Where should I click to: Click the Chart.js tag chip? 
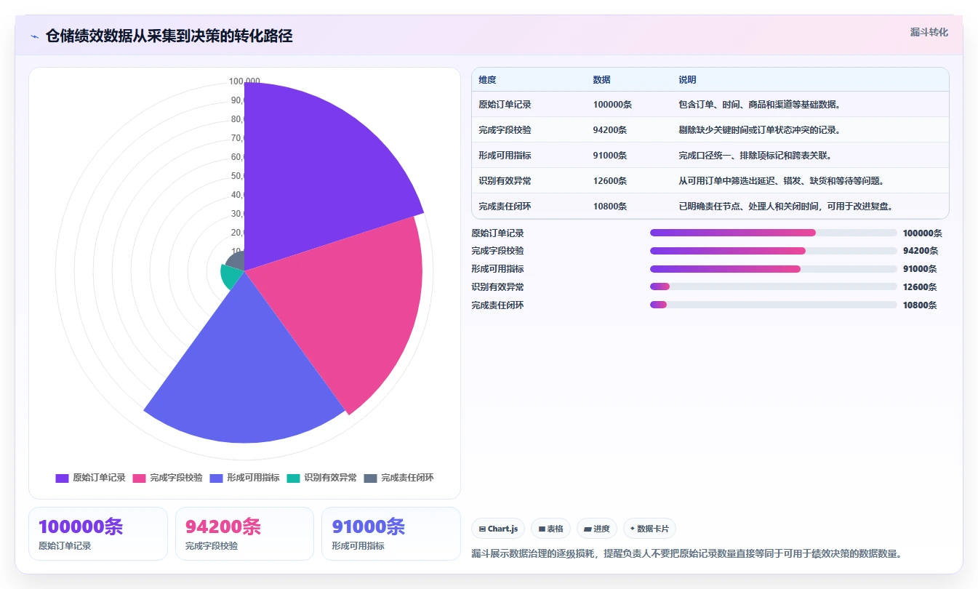pyautogui.click(x=498, y=529)
